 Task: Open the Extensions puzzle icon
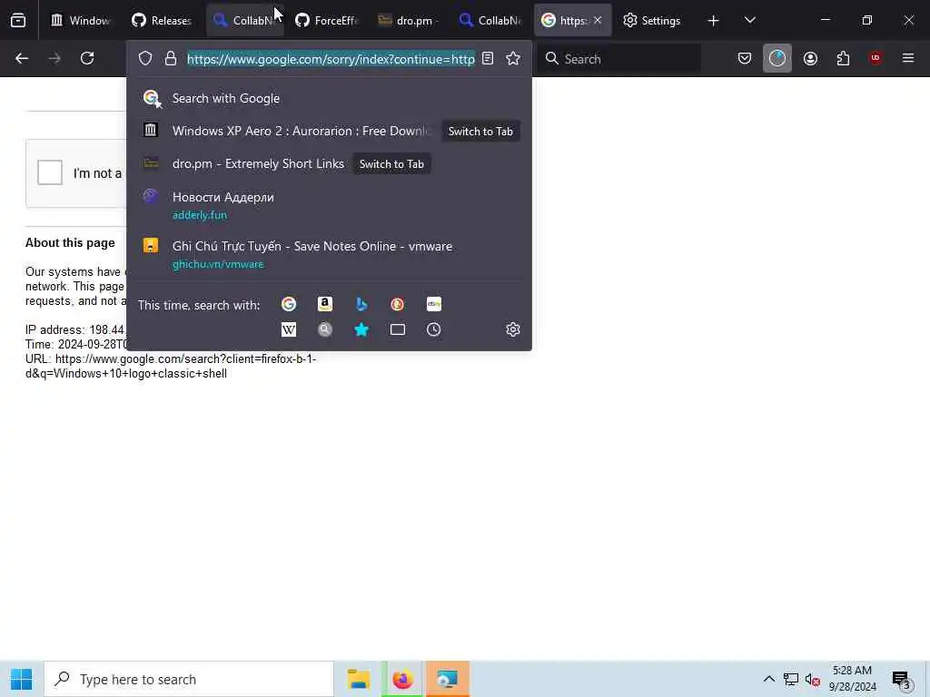point(843,58)
